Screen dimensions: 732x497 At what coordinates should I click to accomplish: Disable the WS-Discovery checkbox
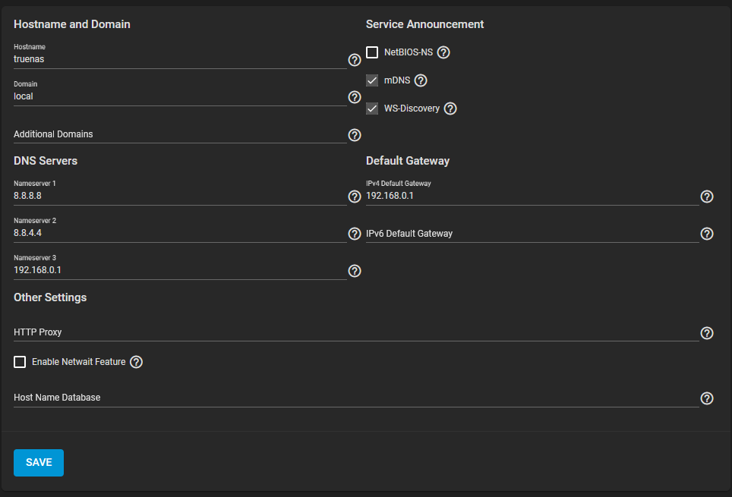click(x=372, y=109)
